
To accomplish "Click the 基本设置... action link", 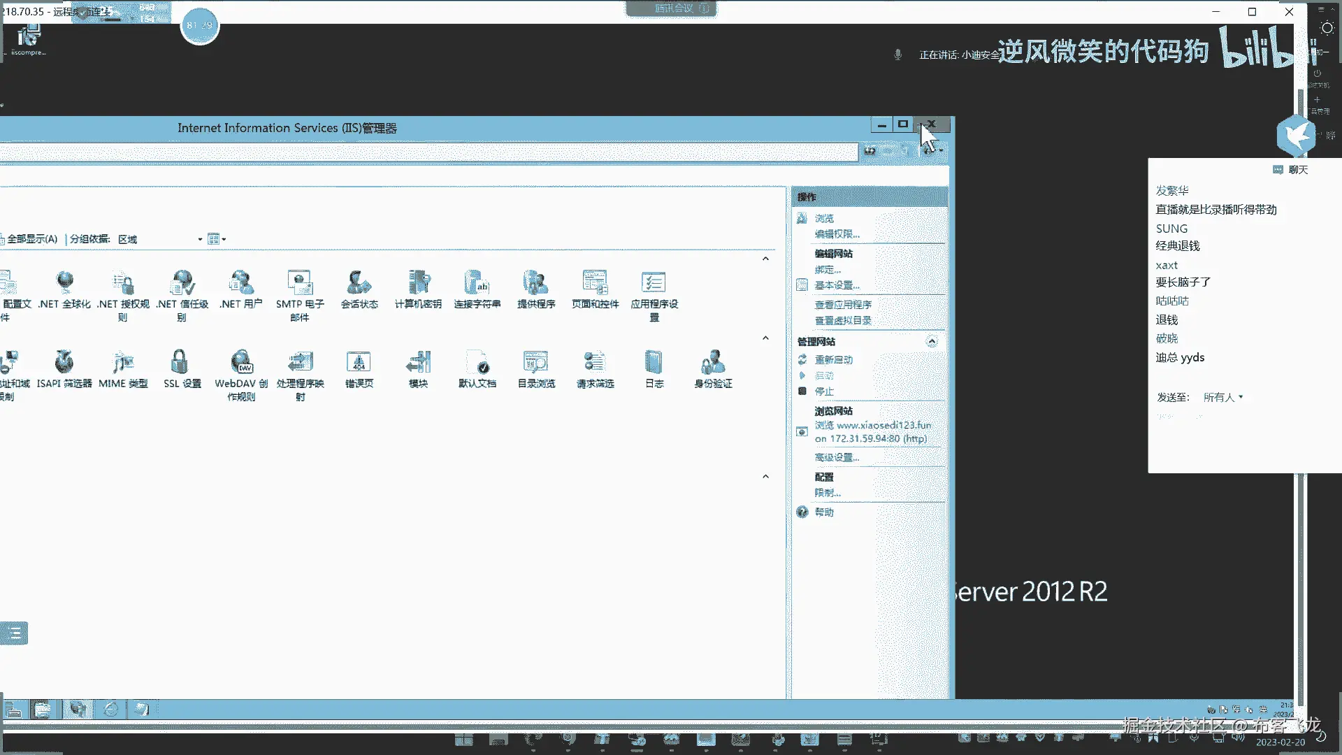I will (837, 285).
